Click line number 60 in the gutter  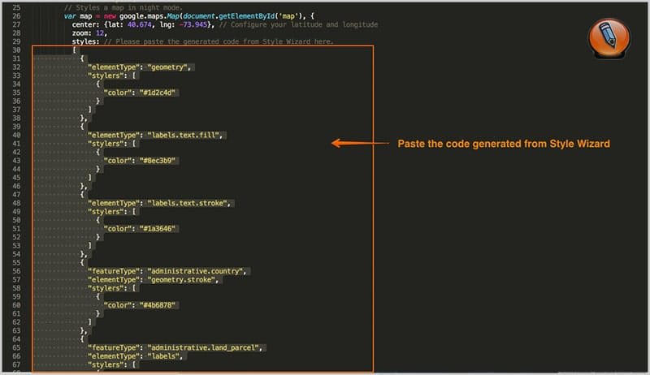pyautogui.click(x=16, y=305)
